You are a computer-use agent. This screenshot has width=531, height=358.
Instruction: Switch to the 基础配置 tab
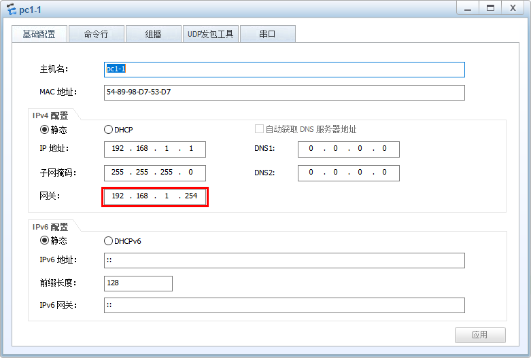39,34
